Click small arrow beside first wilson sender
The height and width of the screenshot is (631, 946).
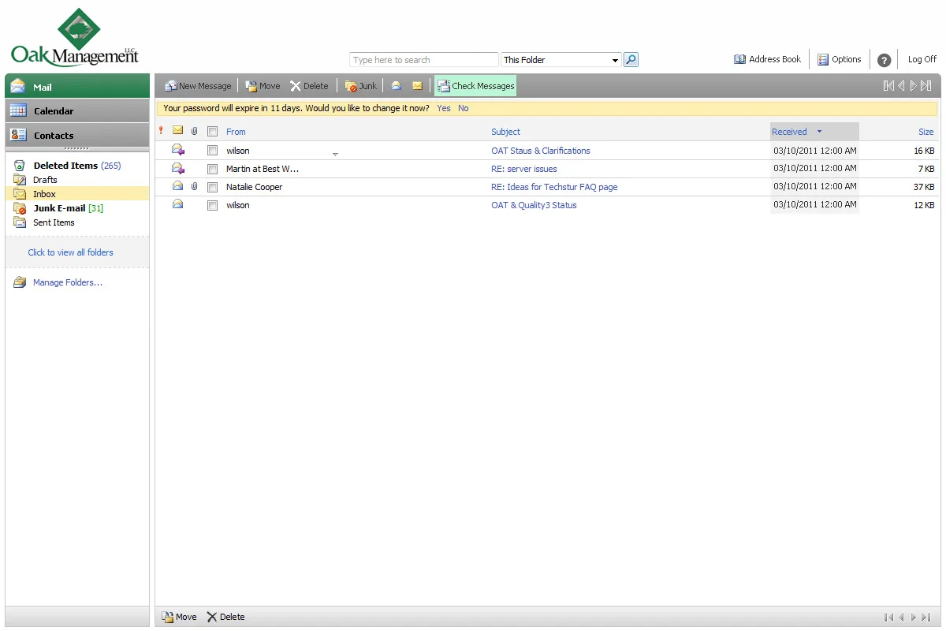335,155
